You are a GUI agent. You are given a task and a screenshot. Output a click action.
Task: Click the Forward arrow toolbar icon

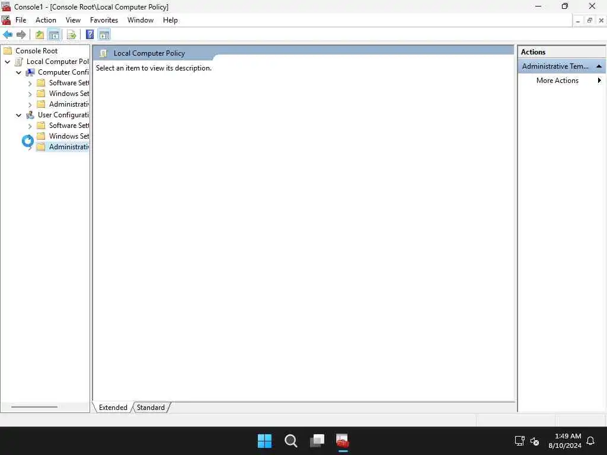(21, 35)
